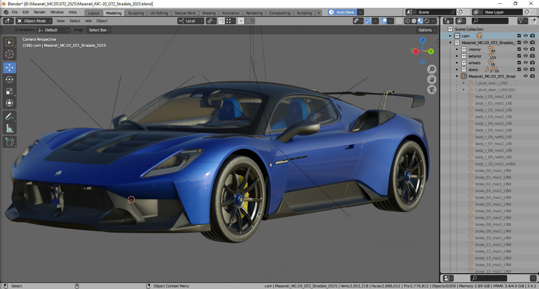Select the Transform tool
539x289 pixels.
point(9,103)
